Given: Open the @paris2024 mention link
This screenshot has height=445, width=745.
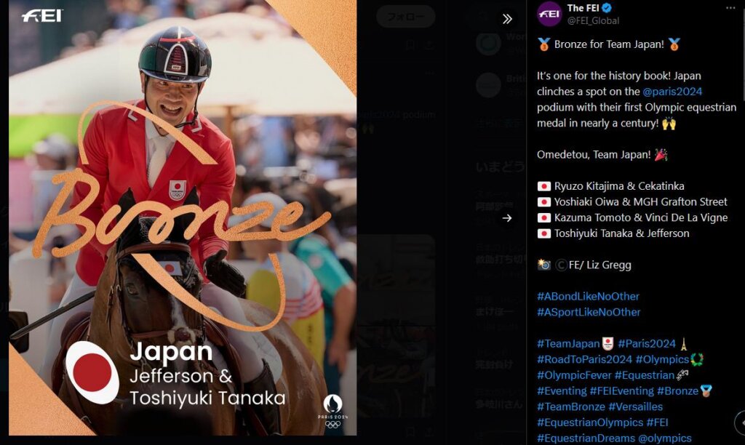Looking at the screenshot, I should pos(672,92).
